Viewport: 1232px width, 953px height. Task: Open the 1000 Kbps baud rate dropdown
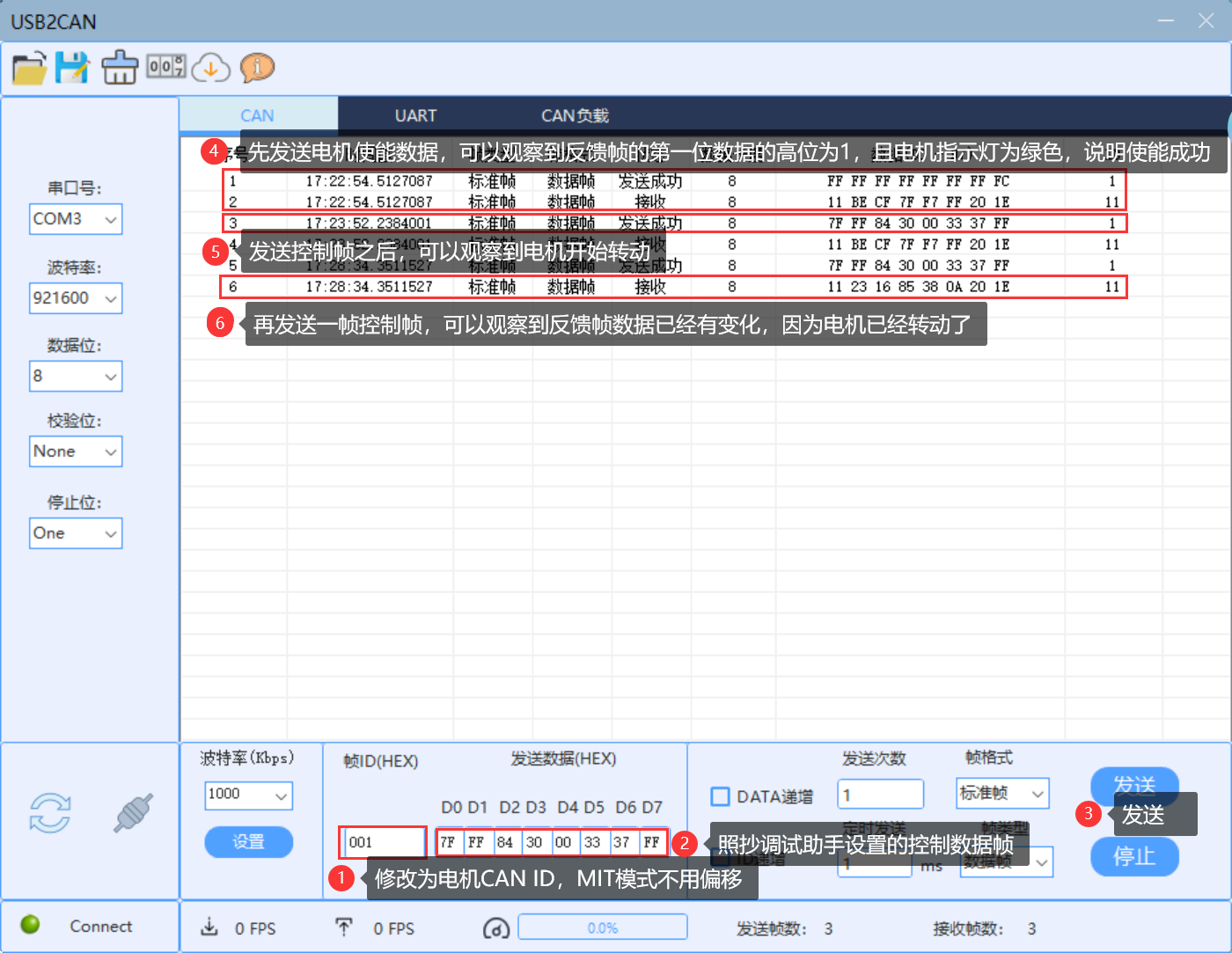click(248, 795)
